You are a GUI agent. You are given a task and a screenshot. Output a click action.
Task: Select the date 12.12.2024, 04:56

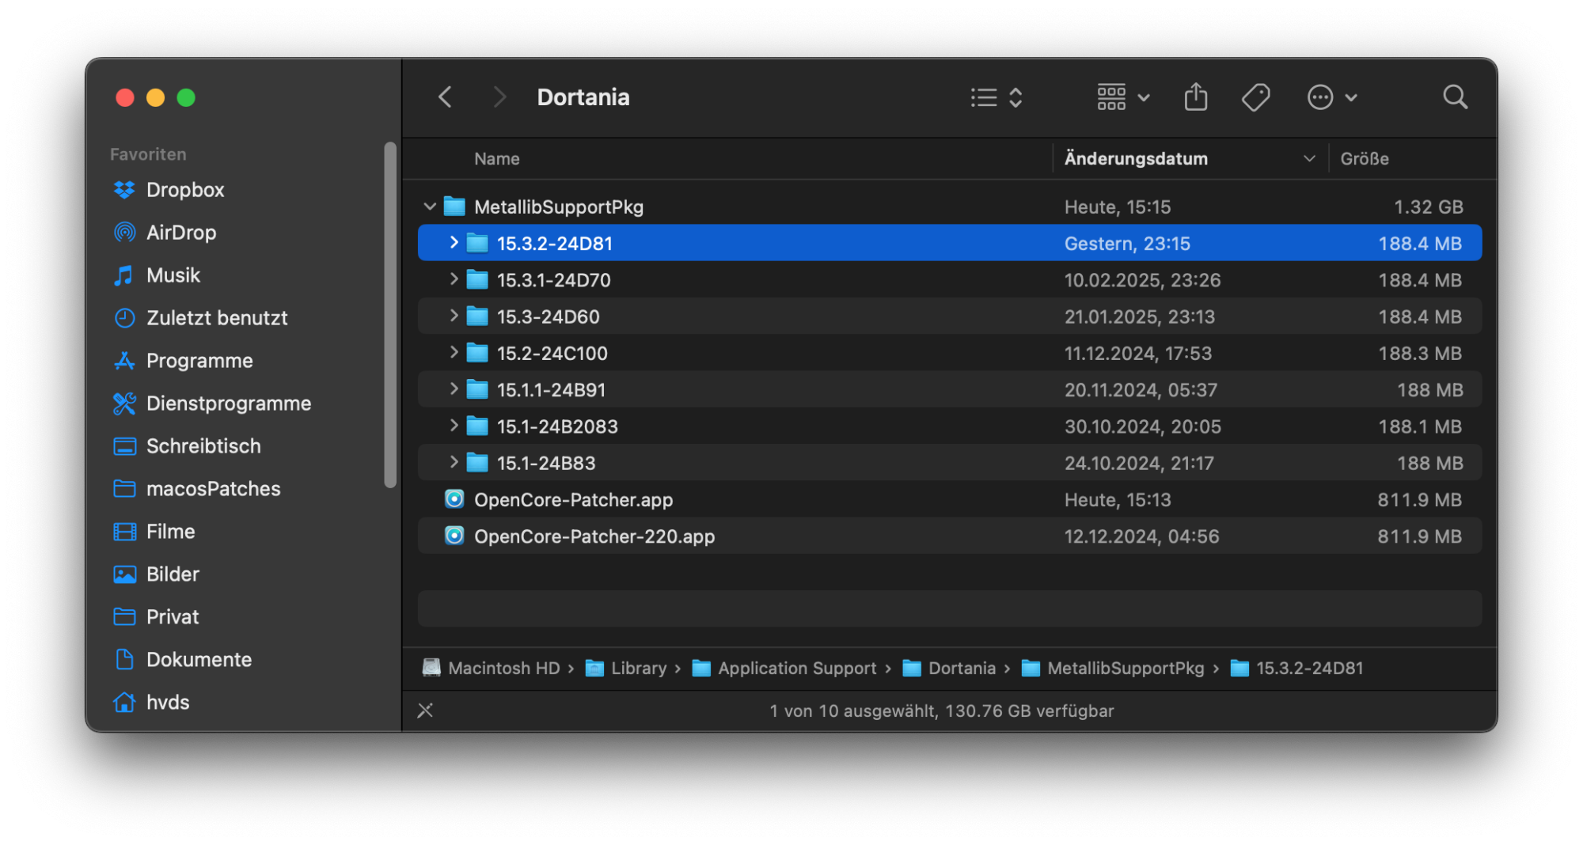click(1141, 536)
